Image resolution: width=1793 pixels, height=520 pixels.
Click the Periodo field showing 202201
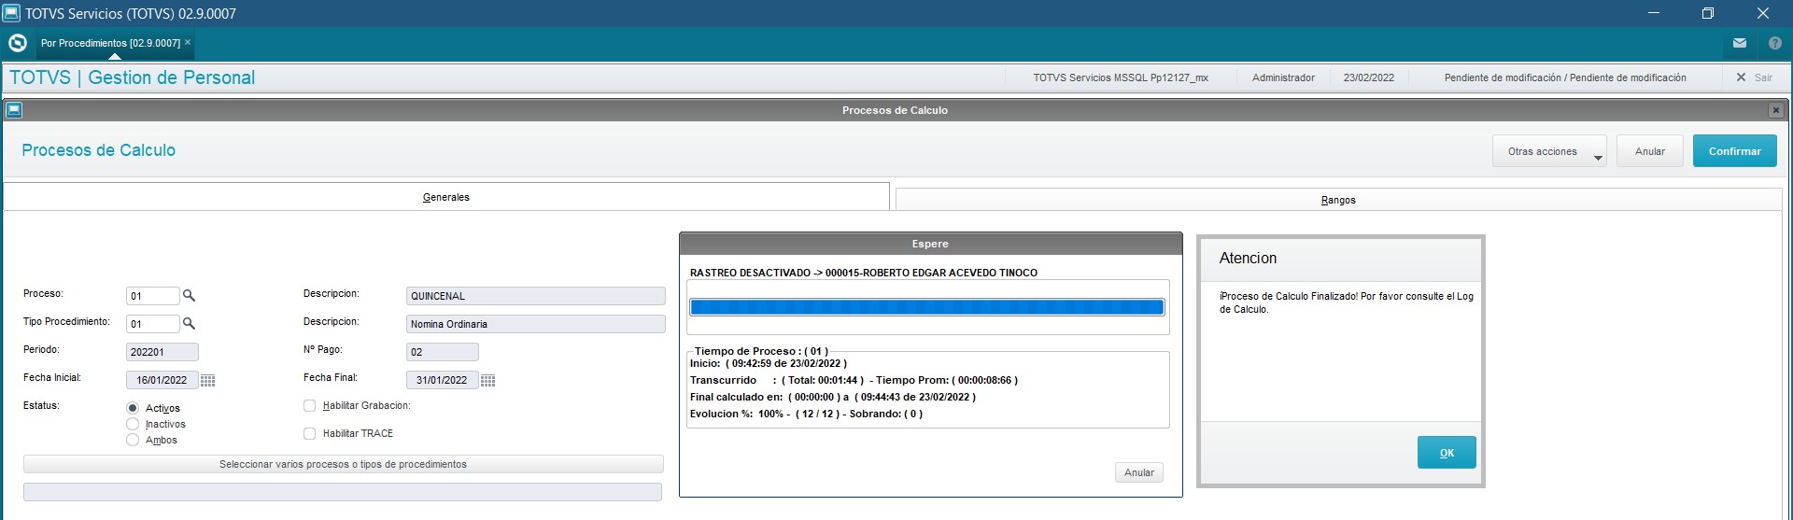click(162, 352)
